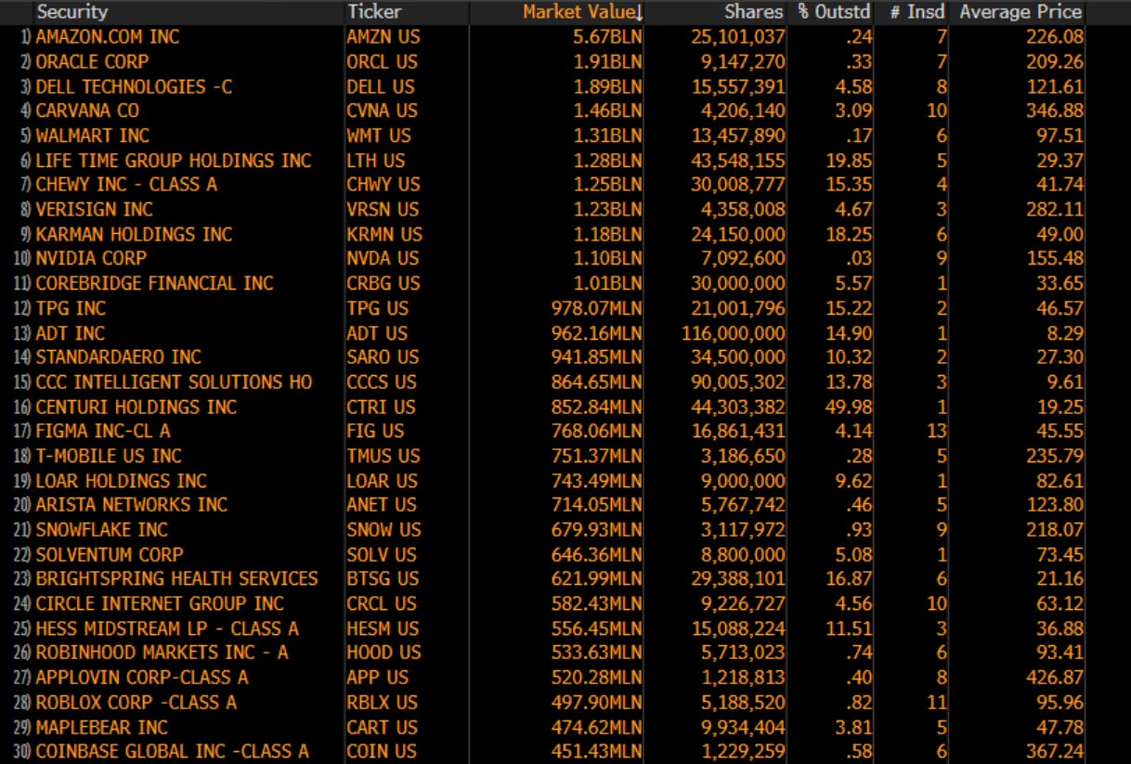The image size is (1131, 764).
Task: Click shares value 116,000,000
Action: click(x=733, y=332)
